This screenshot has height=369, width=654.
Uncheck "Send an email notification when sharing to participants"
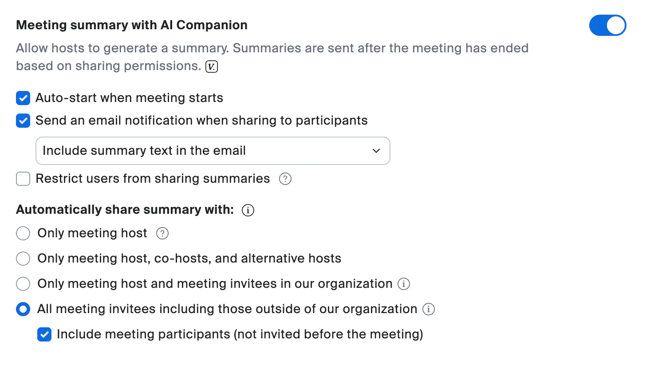23,120
